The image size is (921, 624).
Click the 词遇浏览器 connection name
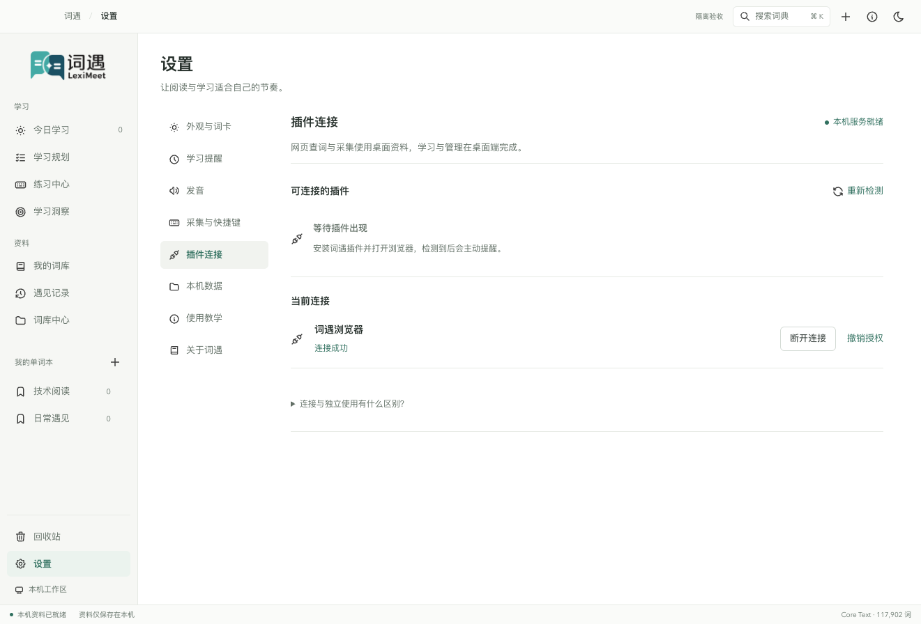coord(339,330)
